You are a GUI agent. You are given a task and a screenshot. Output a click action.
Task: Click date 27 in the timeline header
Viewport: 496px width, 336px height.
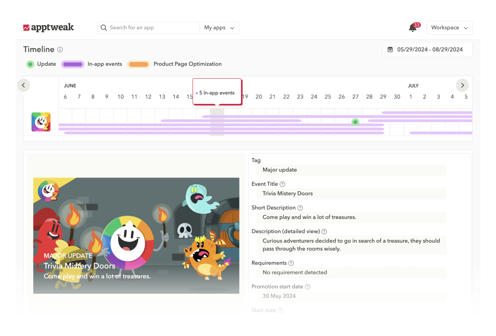click(355, 97)
